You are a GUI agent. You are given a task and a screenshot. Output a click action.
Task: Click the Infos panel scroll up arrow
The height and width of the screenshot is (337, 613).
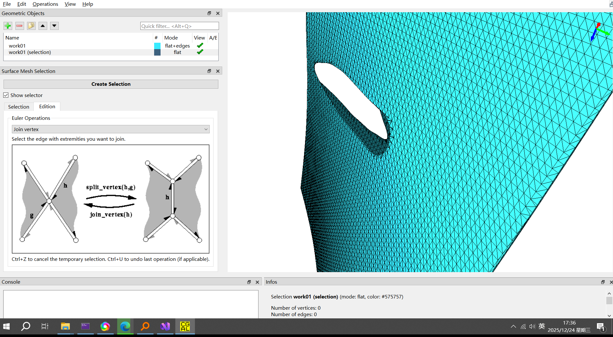[609, 293]
